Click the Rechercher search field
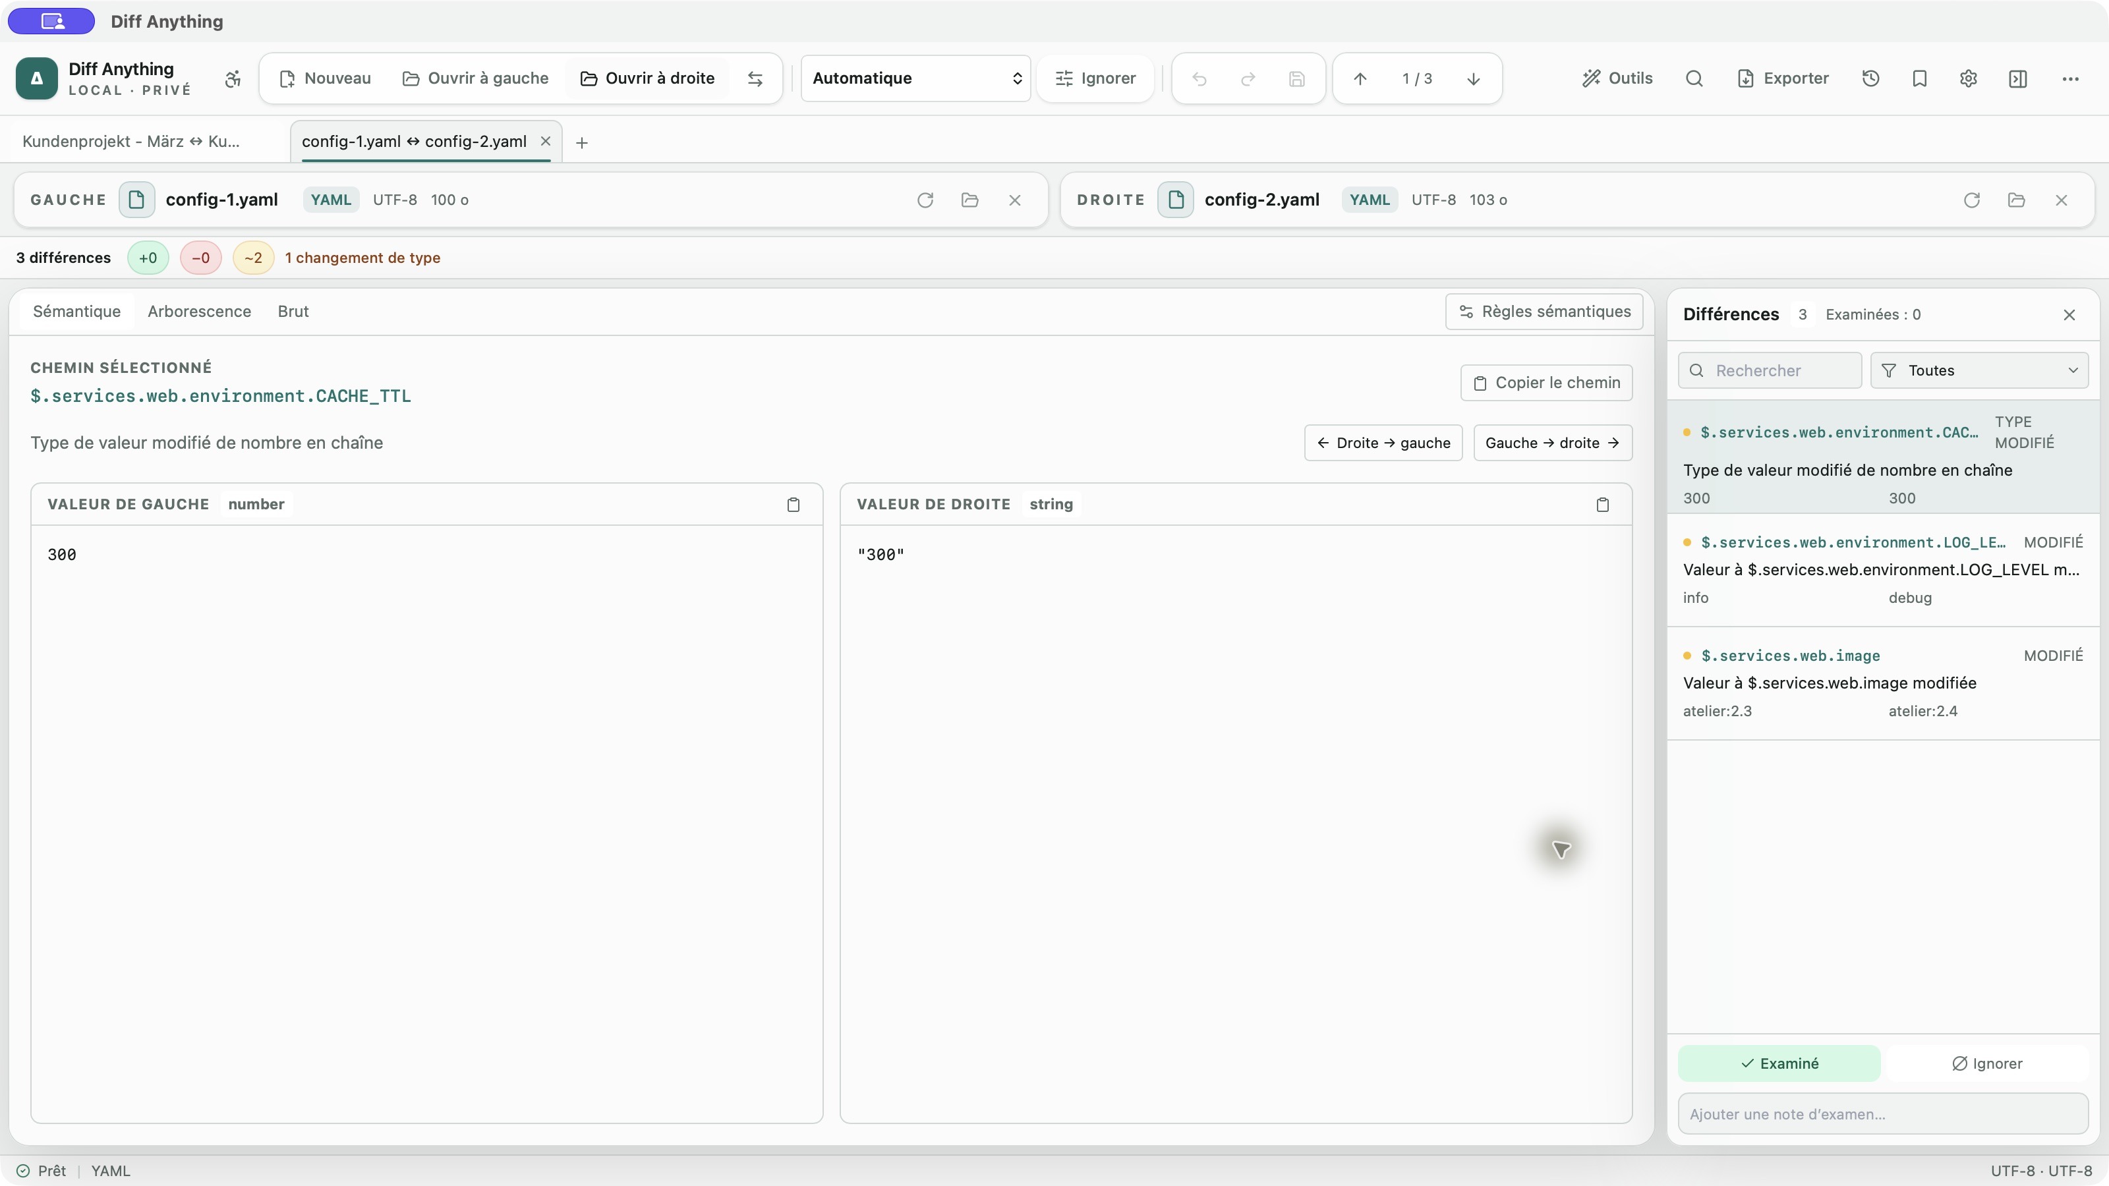 tap(1770, 371)
